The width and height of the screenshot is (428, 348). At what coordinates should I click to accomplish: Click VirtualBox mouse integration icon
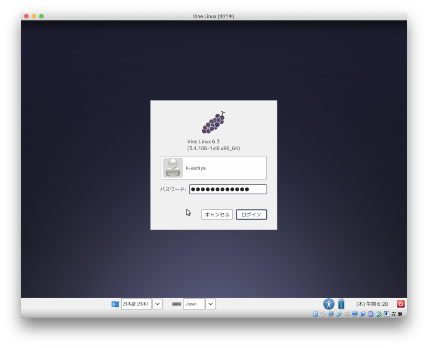[x=378, y=314]
